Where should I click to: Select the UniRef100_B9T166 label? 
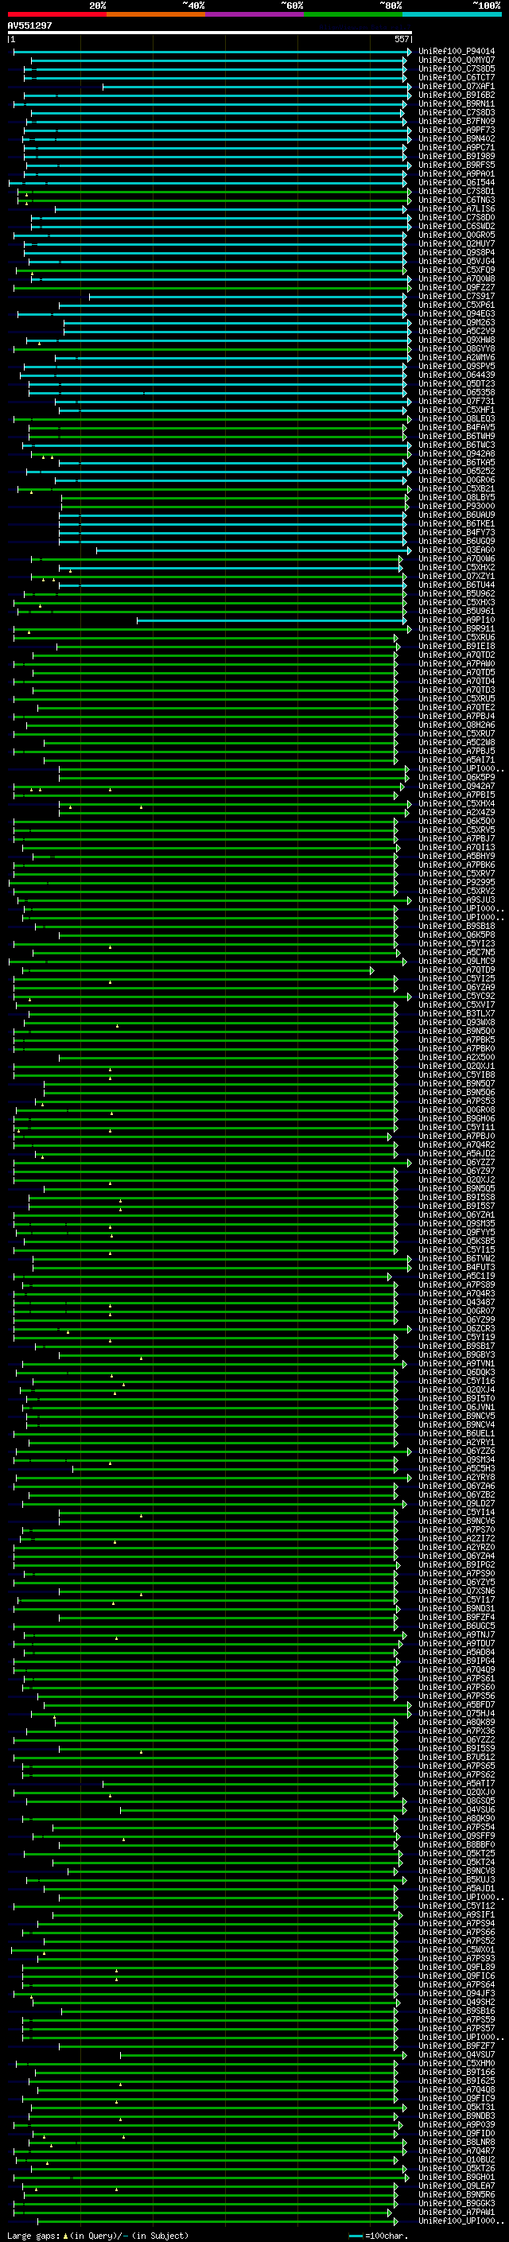click(x=457, y=2073)
